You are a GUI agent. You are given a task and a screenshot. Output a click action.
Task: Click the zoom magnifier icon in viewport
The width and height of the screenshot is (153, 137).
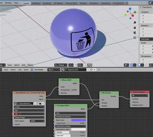(135, 23)
